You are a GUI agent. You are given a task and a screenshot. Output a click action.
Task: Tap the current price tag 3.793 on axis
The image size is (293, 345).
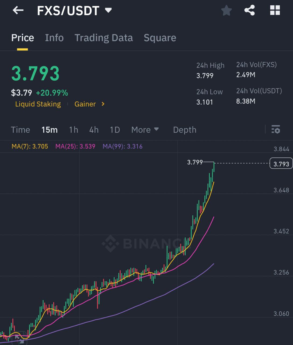pyautogui.click(x=281, y=163)
